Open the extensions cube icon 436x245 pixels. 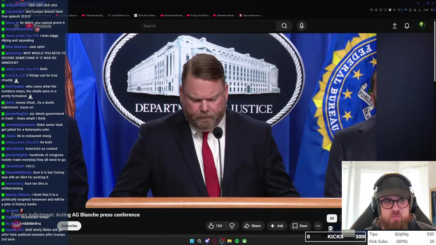point(410,10)
